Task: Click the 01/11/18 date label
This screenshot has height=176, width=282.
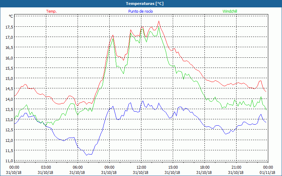Action: (x=268, y=172)
